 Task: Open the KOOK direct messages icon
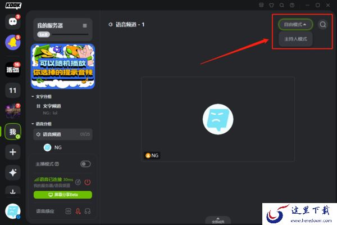[13, 21]
